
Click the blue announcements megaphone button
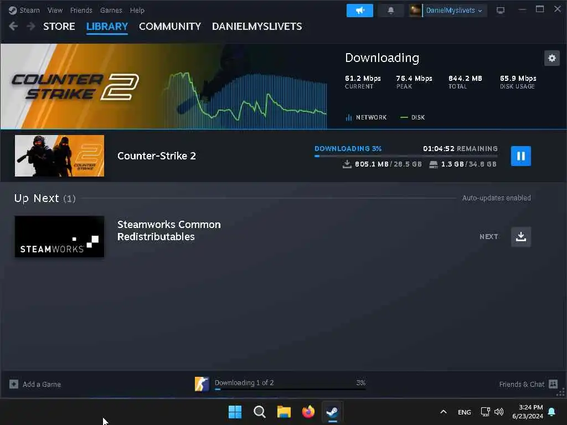click(360, 11)
